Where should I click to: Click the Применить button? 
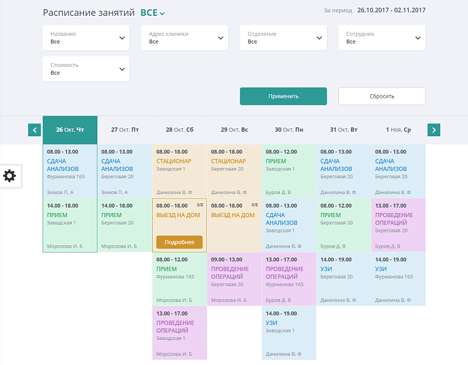[x=283, y=96]
